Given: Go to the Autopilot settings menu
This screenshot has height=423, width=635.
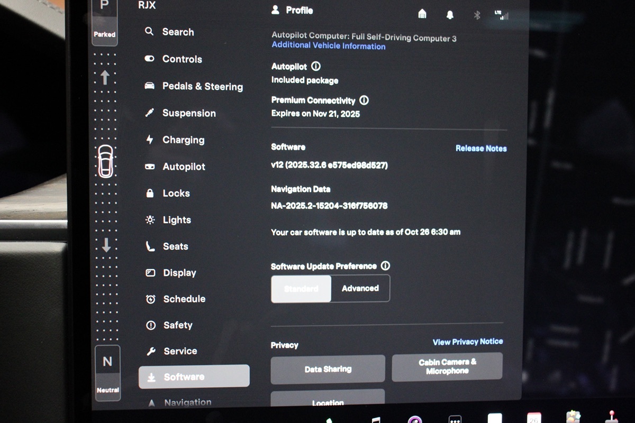Looking at the screenshot, I should click(183, 167).
